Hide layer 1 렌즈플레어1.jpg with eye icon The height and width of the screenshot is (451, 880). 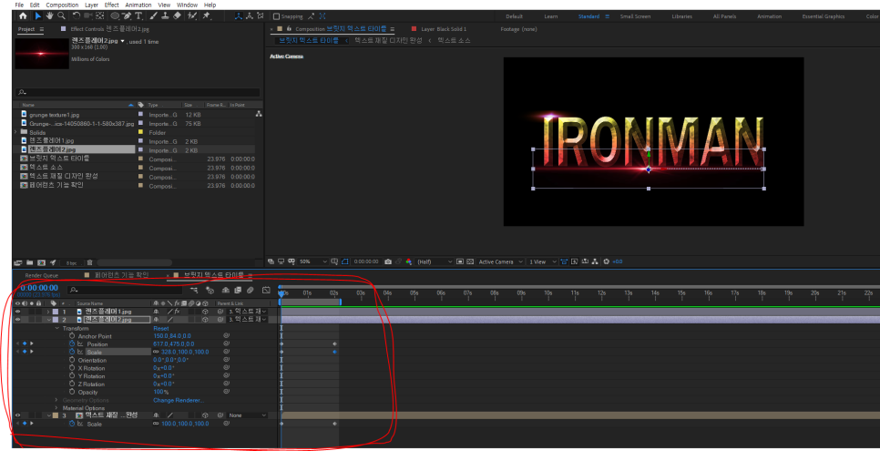[x=17, y=312]
